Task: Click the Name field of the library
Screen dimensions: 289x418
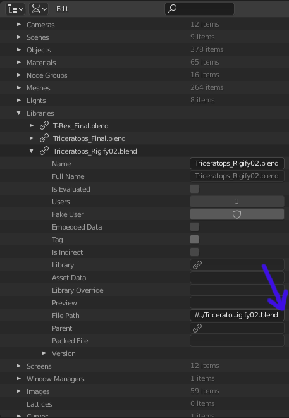Action: [x=237, y=163]
